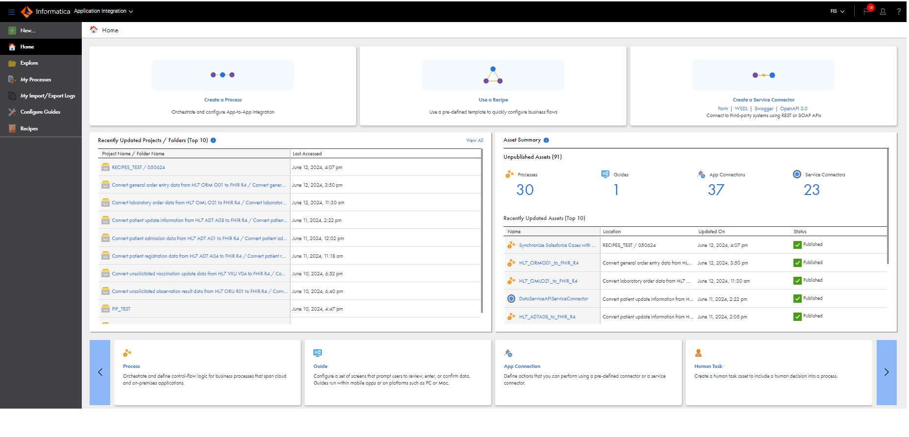
Task: Click info icon beside Asset Summary
Action: pos(547,140)
